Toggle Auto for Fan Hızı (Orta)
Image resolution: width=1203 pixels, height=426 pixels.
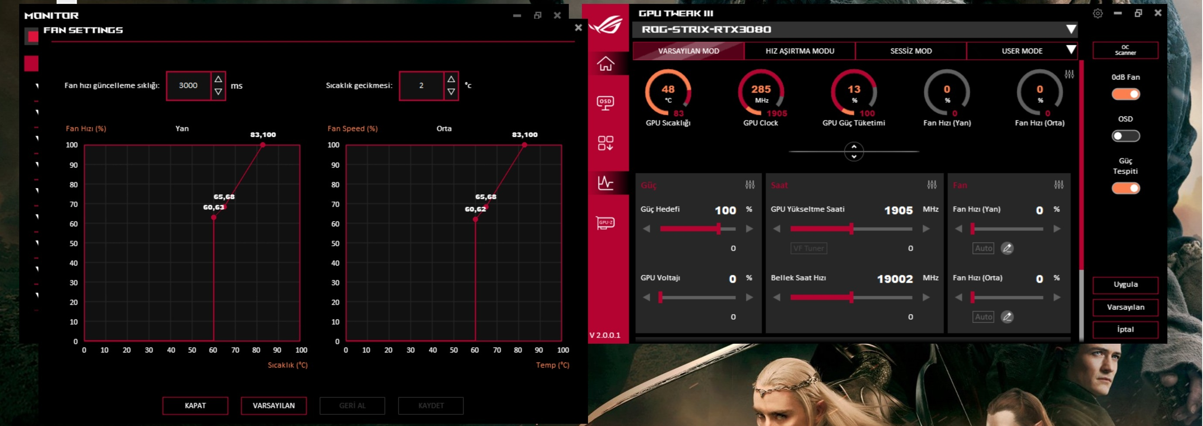click(983, 317)
